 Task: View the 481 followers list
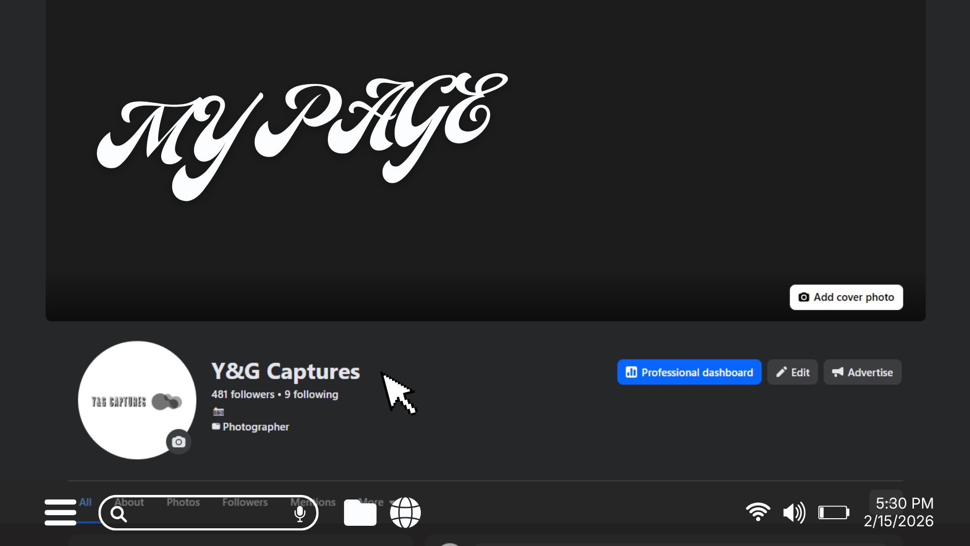[x=243, y=394]
